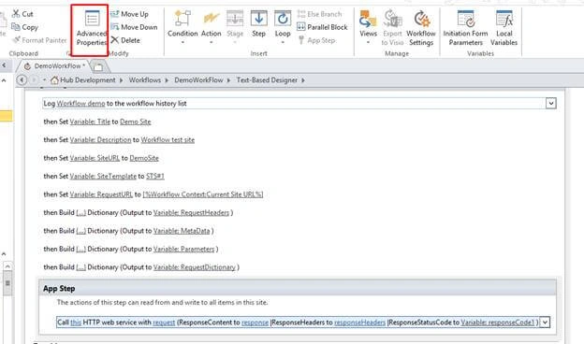Insert a Parallel Block
Image resolution: width=584 pixels, height=344 pixels.
coord(322,27)
